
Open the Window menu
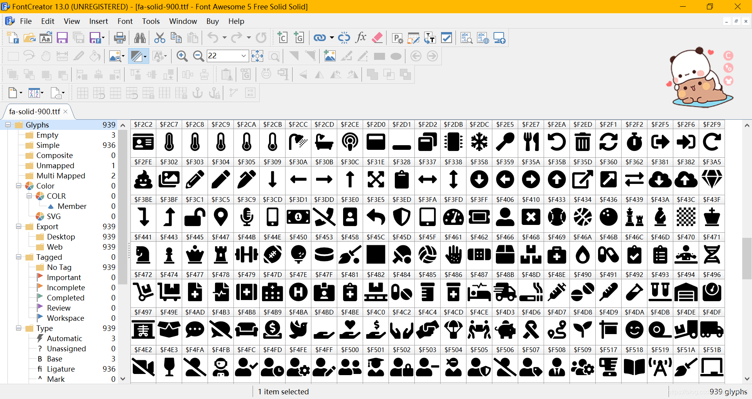[x=183, y=21]
